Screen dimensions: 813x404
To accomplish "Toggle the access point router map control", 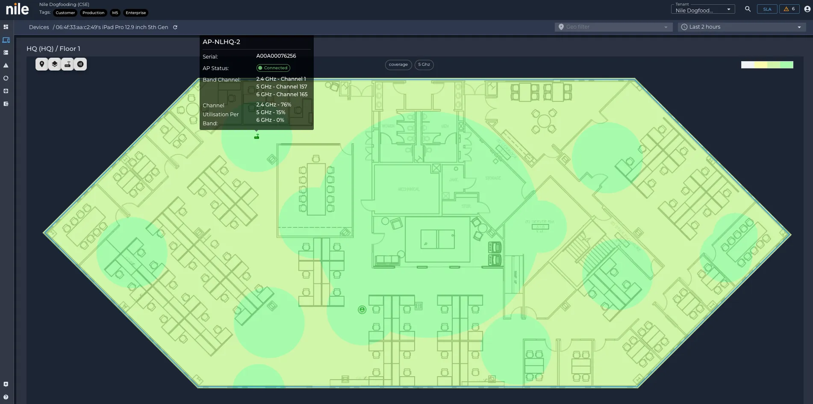I will [68, 64].
